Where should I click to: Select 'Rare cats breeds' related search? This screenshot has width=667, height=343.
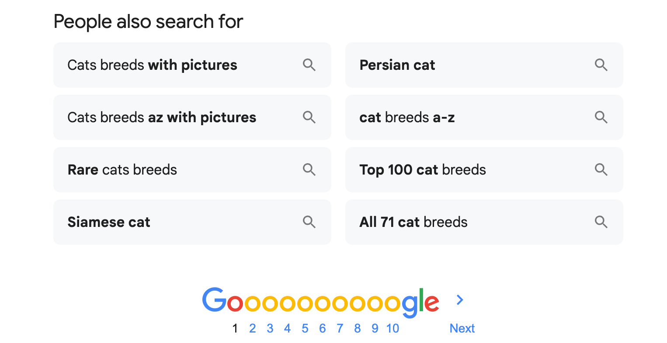[122, 170]
